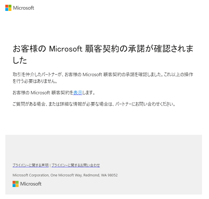Click the Microsoft wordmark in the header

coord(23,8)
